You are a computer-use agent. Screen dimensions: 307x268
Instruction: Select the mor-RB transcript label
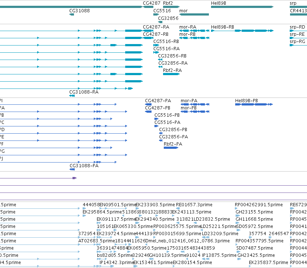tap(187, 34)
